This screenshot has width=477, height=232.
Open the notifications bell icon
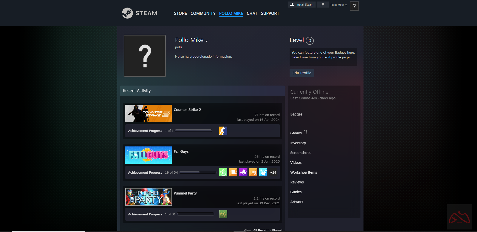pos(323,5)
